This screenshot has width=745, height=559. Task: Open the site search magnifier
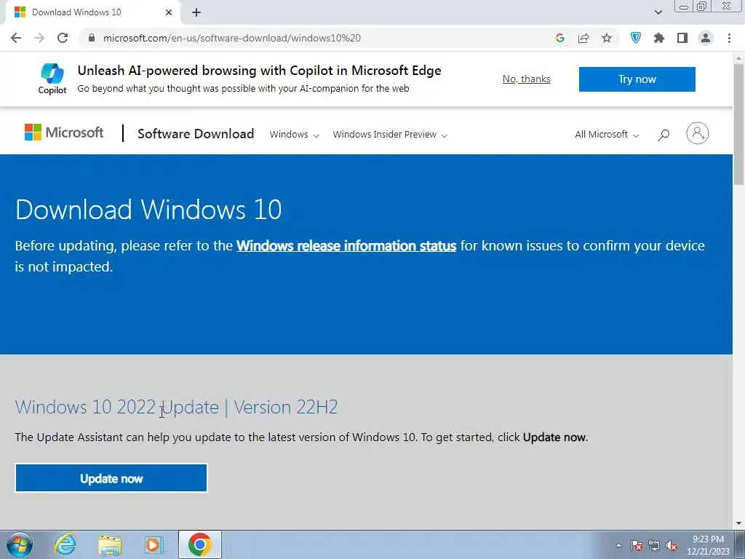pos(664,135)
